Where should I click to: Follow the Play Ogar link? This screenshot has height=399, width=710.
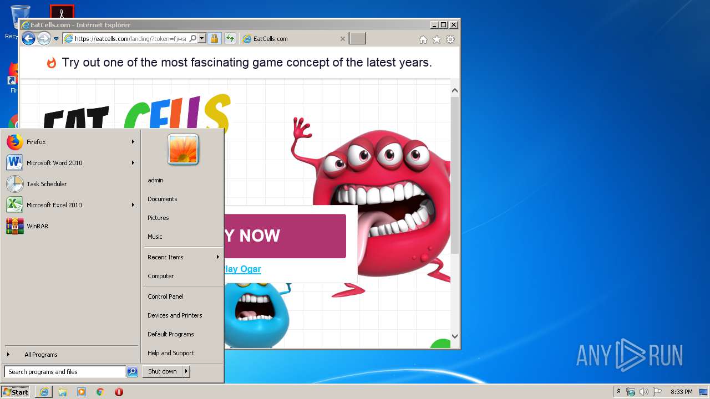point(242,269)
